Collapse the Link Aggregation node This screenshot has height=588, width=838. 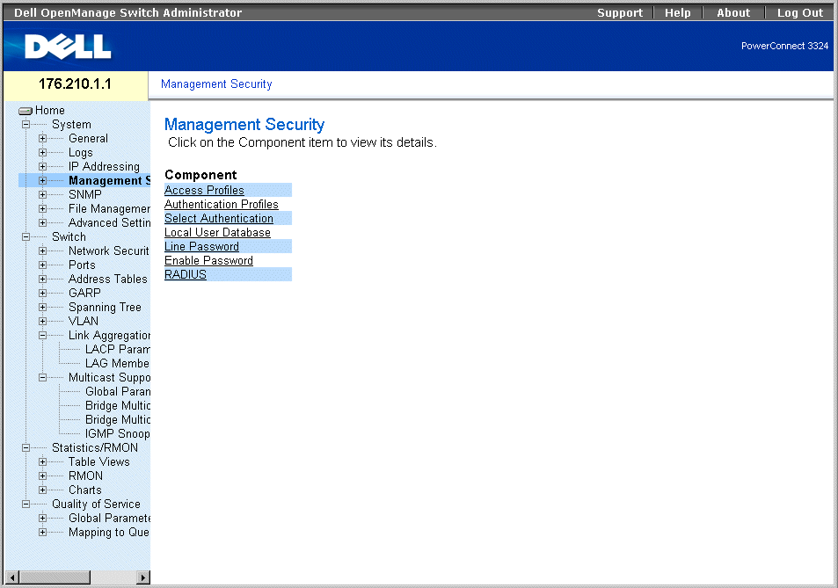point(43,336)
